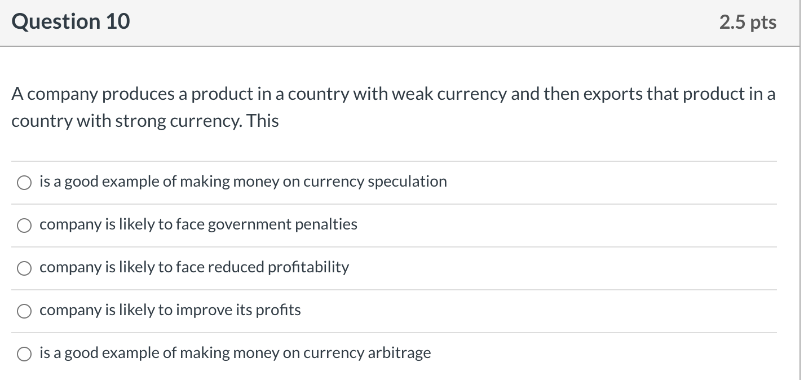Viewport: 804px width, 380px height.
Task: Click the answer text about speculation
Action: tap(242, 182)
